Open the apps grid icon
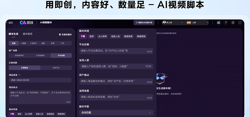This screenshot has width=250, height=117. 240,23
